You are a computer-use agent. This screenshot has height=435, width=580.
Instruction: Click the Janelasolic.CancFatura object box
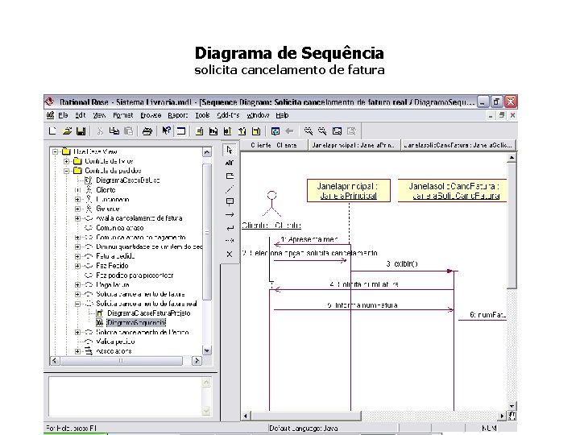pyautogui.click(x=453, y=190)
